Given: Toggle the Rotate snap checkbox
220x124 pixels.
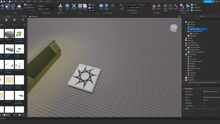Looking at the screenshot, I should coord(37,6).
